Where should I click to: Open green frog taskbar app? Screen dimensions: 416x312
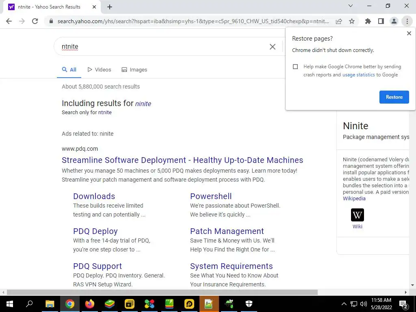pos(229,304)
